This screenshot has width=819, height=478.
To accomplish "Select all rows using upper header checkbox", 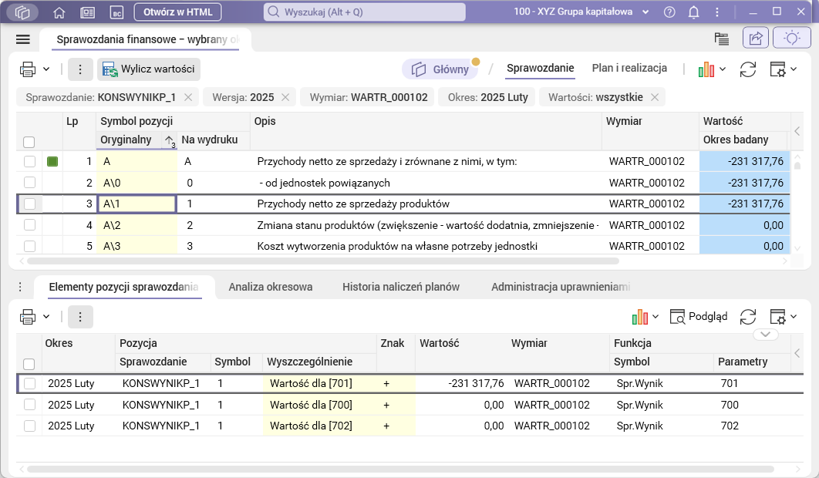I will (29, 142).
